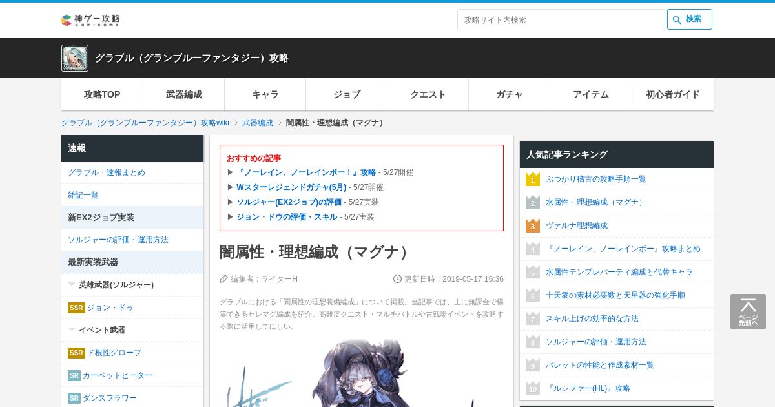Open the ジョブ menu tab

(x=347, y=94)
